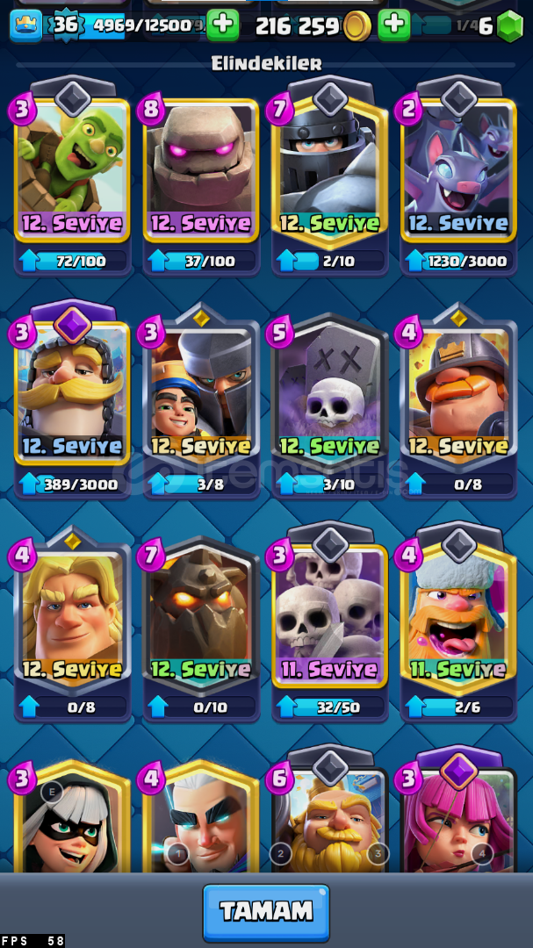Choose the Bats card
This screenshot has height=948, width=533.
click(x=458, y=170)
